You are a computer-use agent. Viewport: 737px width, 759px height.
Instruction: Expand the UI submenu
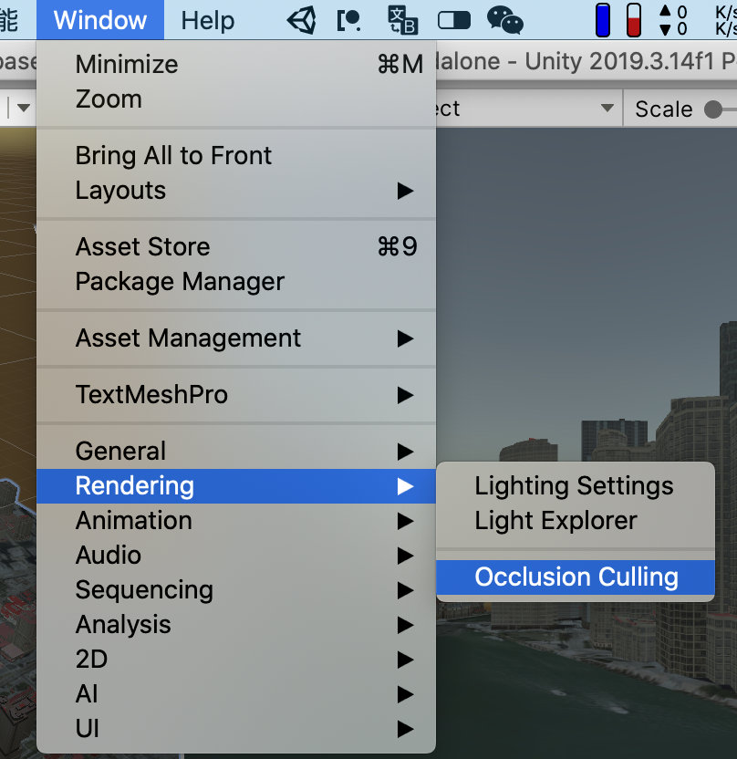(x=236, y=729)
